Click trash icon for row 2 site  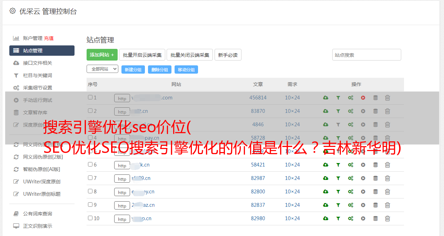pyautogui.click(x=387, y=111)
